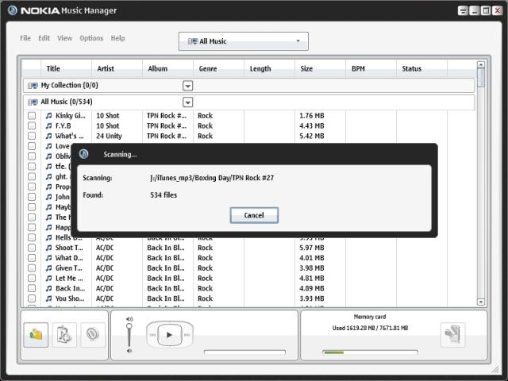The height and width of the screenshot is (381, 508).
Task: Select the 1.76 MB size cell
Action: pos(312,116)
